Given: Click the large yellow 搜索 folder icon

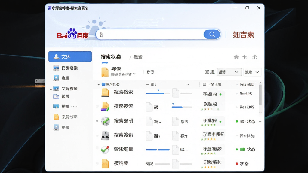Looking at the screenshot, I should pyautogui.click(x=105, y=72).
